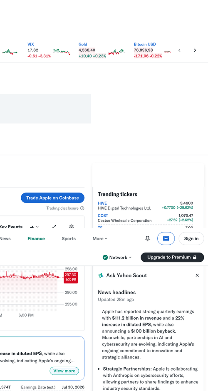This screenshot has width=208, height=391.
Task: Click the Trading disclosure info icon
Action: click(82, 208)
